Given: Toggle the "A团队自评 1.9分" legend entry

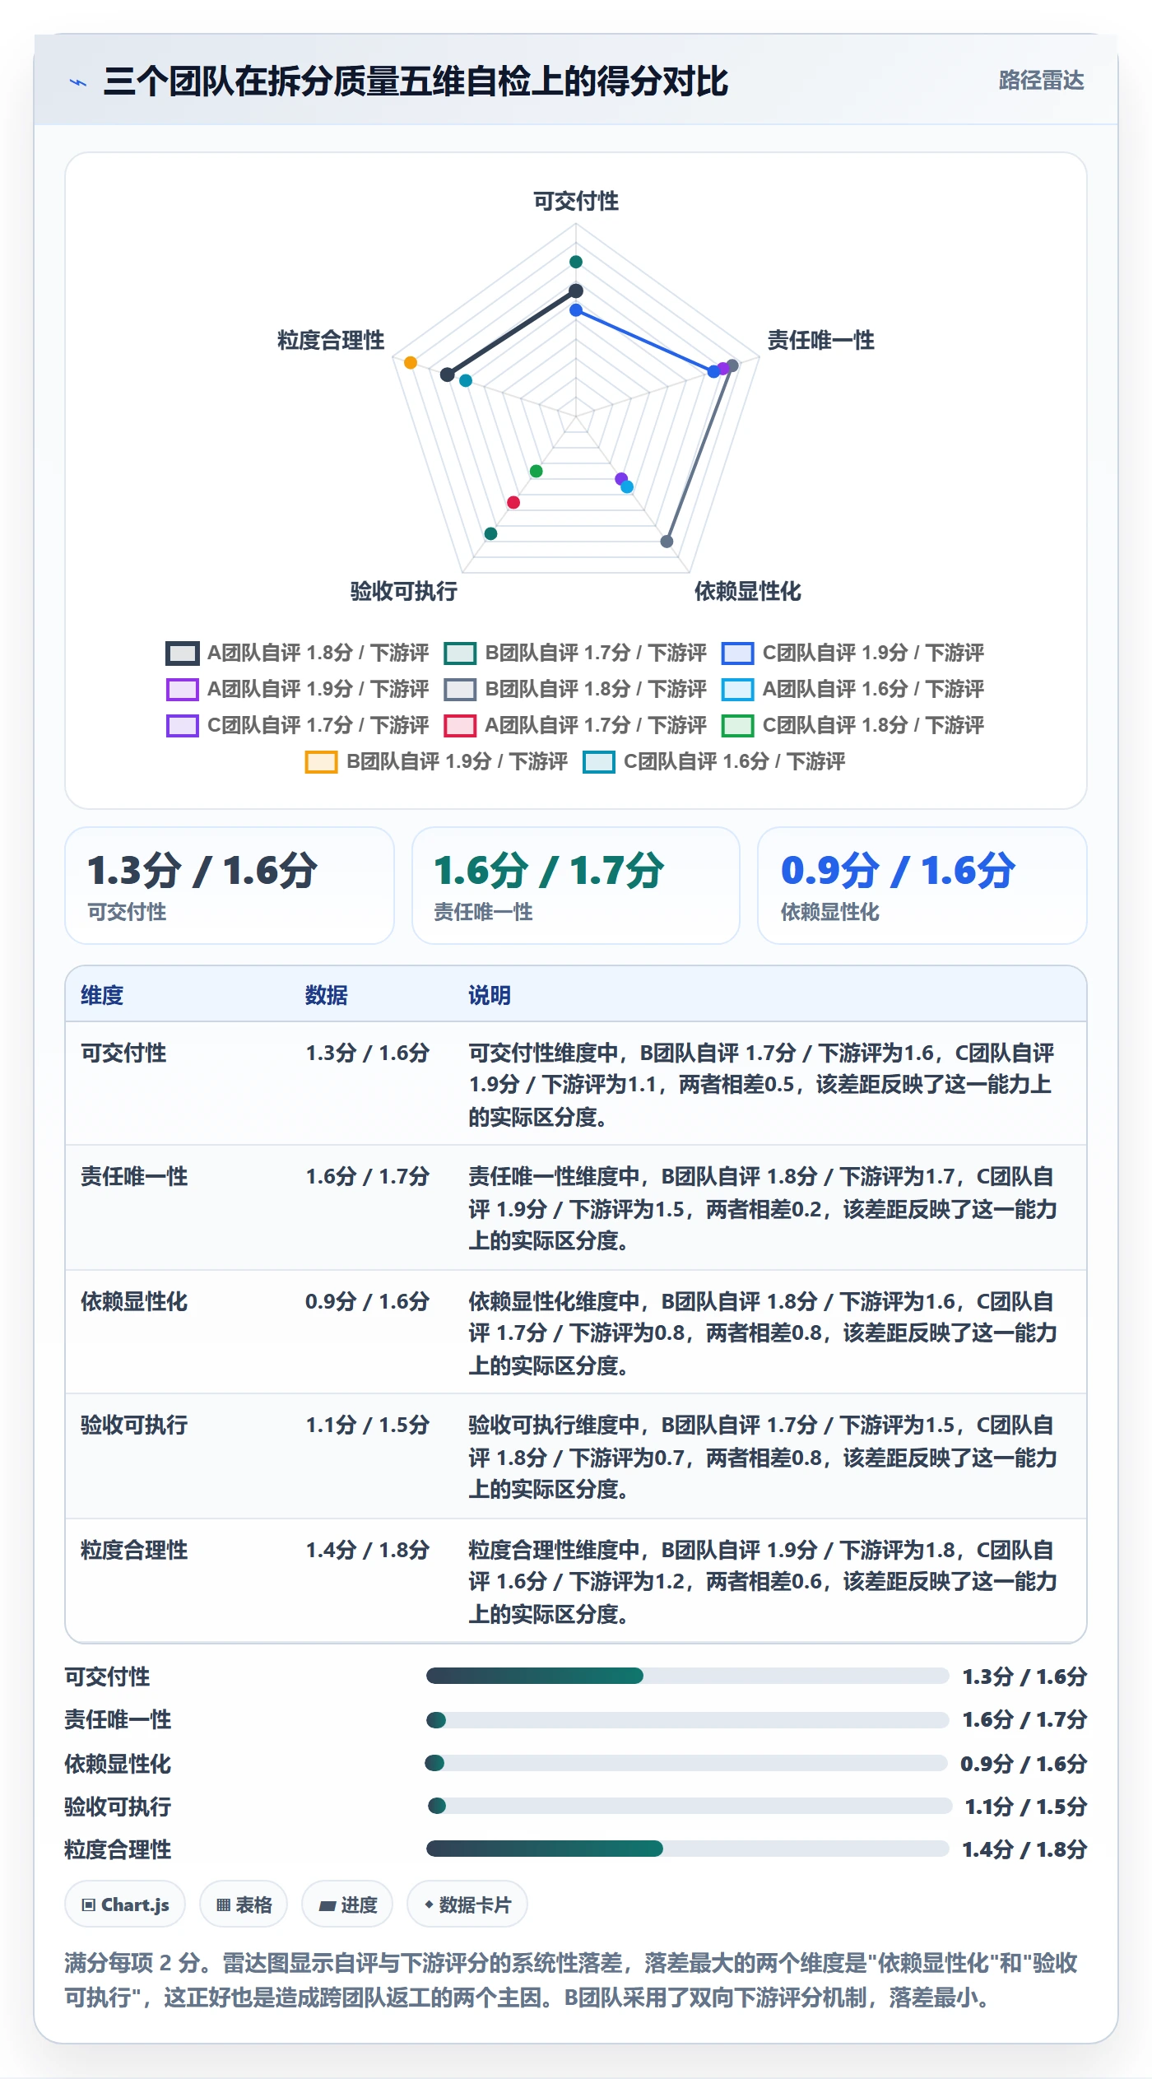Looking at the screenshot, I should pos(297,690).
